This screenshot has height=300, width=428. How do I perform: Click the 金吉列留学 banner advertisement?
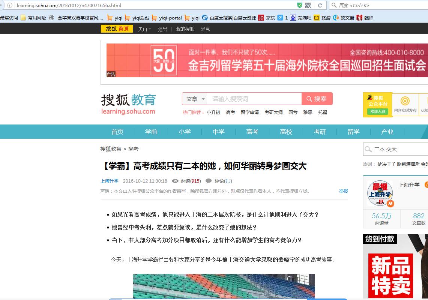267,60
